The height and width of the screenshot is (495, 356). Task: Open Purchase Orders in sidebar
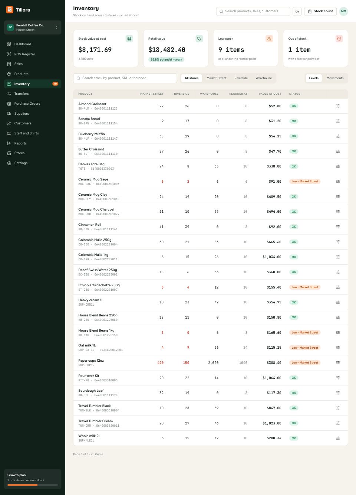(x=33, y=104)
